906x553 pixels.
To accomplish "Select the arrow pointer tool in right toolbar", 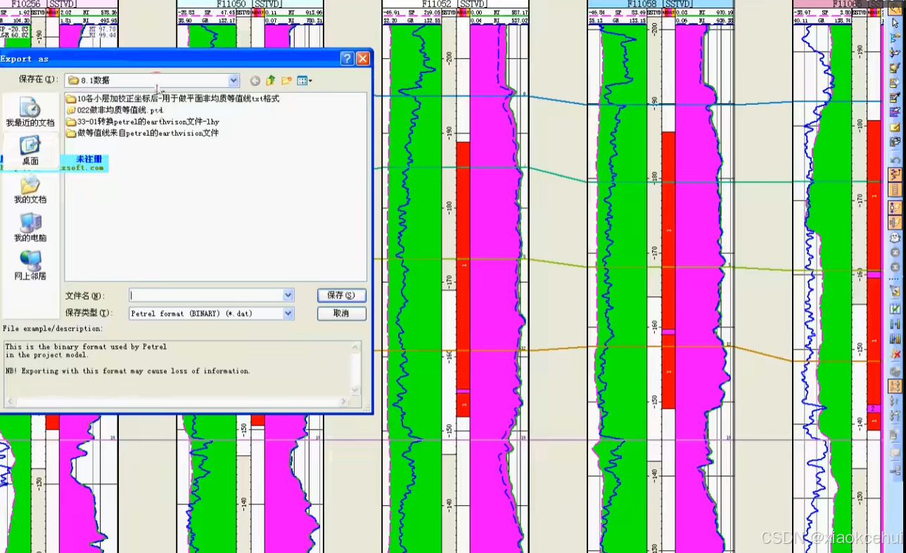I will 895,23.
